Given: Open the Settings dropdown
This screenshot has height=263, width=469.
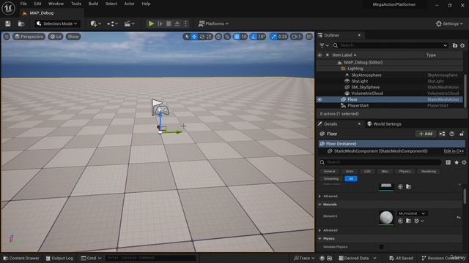Looking at the screenshot, I should (x=449, y=23).
